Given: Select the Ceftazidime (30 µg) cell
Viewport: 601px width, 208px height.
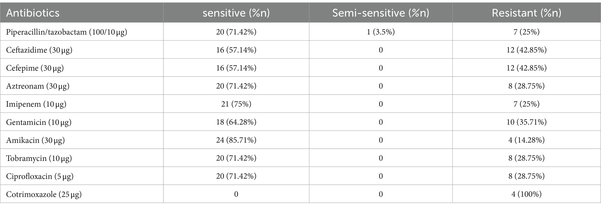Looking at the screenshot, I should [39, 50].
